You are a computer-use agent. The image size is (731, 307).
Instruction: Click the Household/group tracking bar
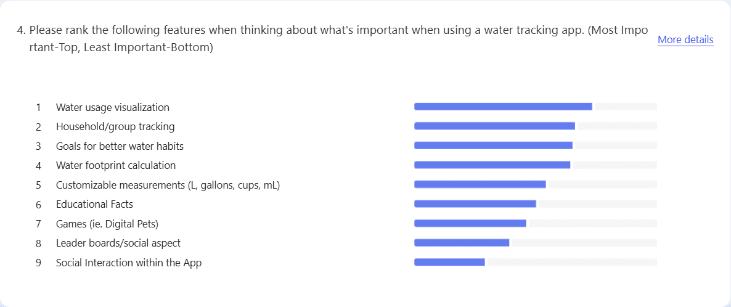pos(495,126)
